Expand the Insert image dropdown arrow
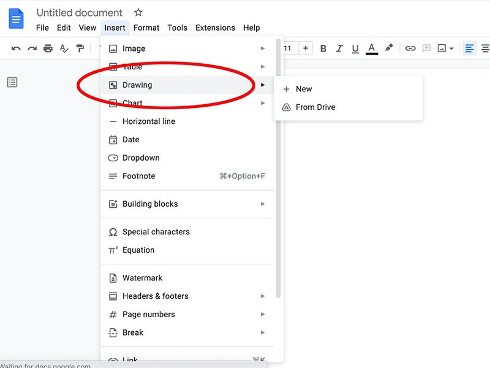 pos(451,48)
